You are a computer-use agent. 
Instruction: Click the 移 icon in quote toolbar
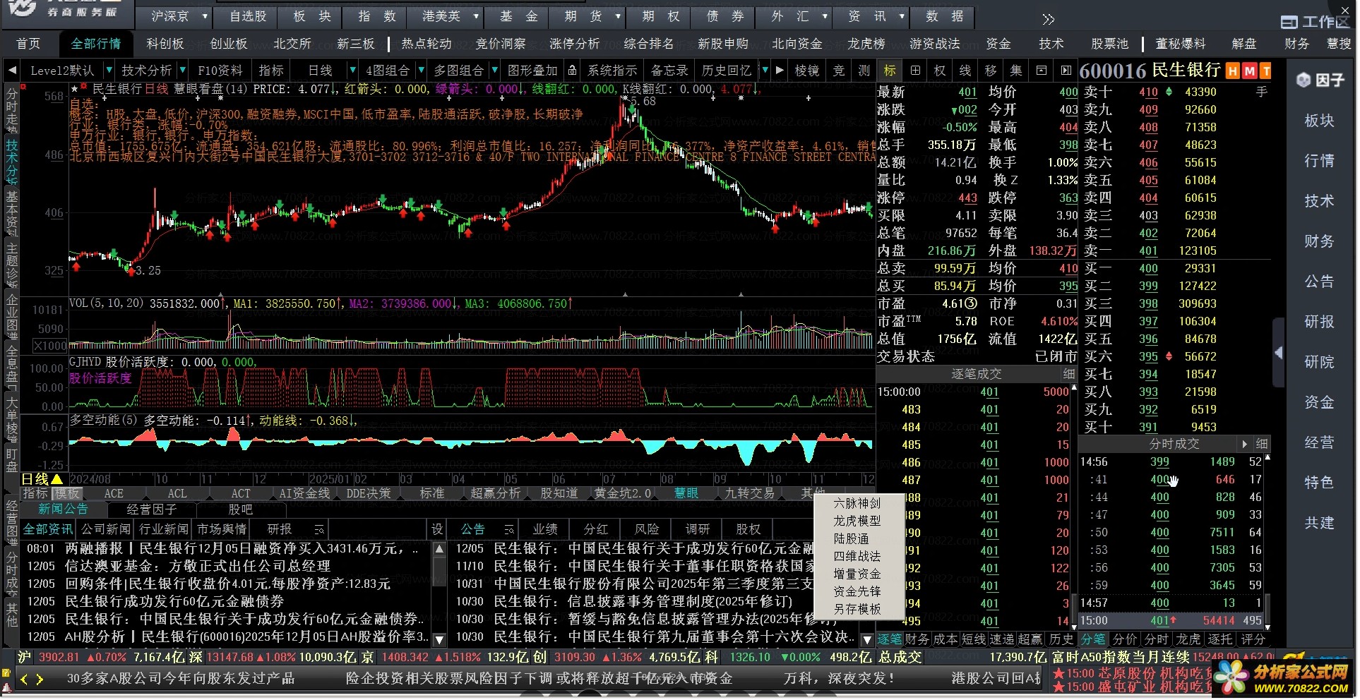991,71
